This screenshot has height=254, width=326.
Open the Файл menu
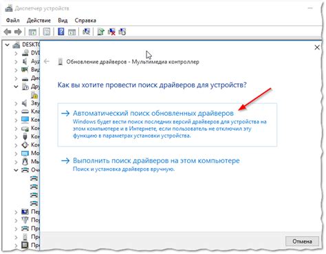tap(12, 21)
